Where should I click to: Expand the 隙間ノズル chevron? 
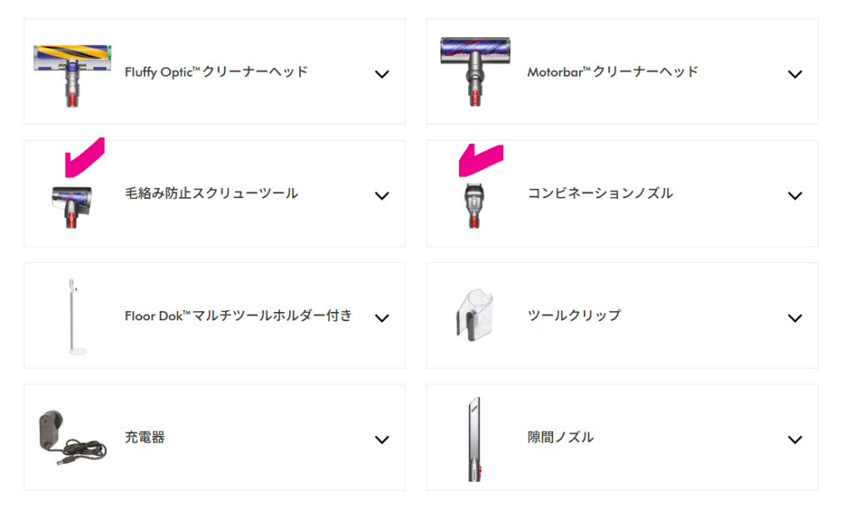[795, 440]
